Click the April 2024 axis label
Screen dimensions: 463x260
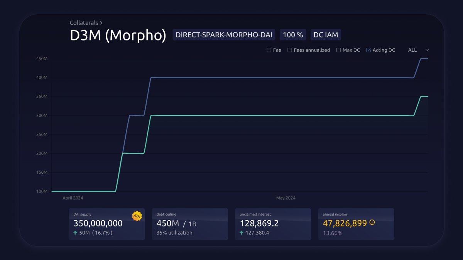[73, 198]
